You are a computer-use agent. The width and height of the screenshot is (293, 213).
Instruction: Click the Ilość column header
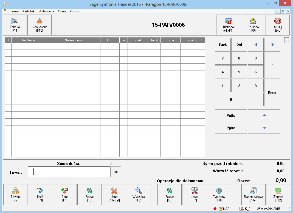(110, 40)
